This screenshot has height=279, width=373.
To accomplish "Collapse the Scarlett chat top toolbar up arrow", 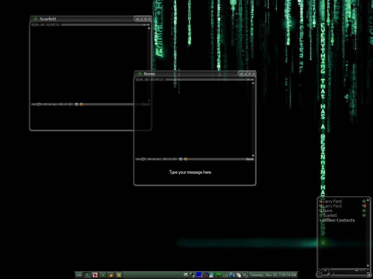I will (144, 25).
